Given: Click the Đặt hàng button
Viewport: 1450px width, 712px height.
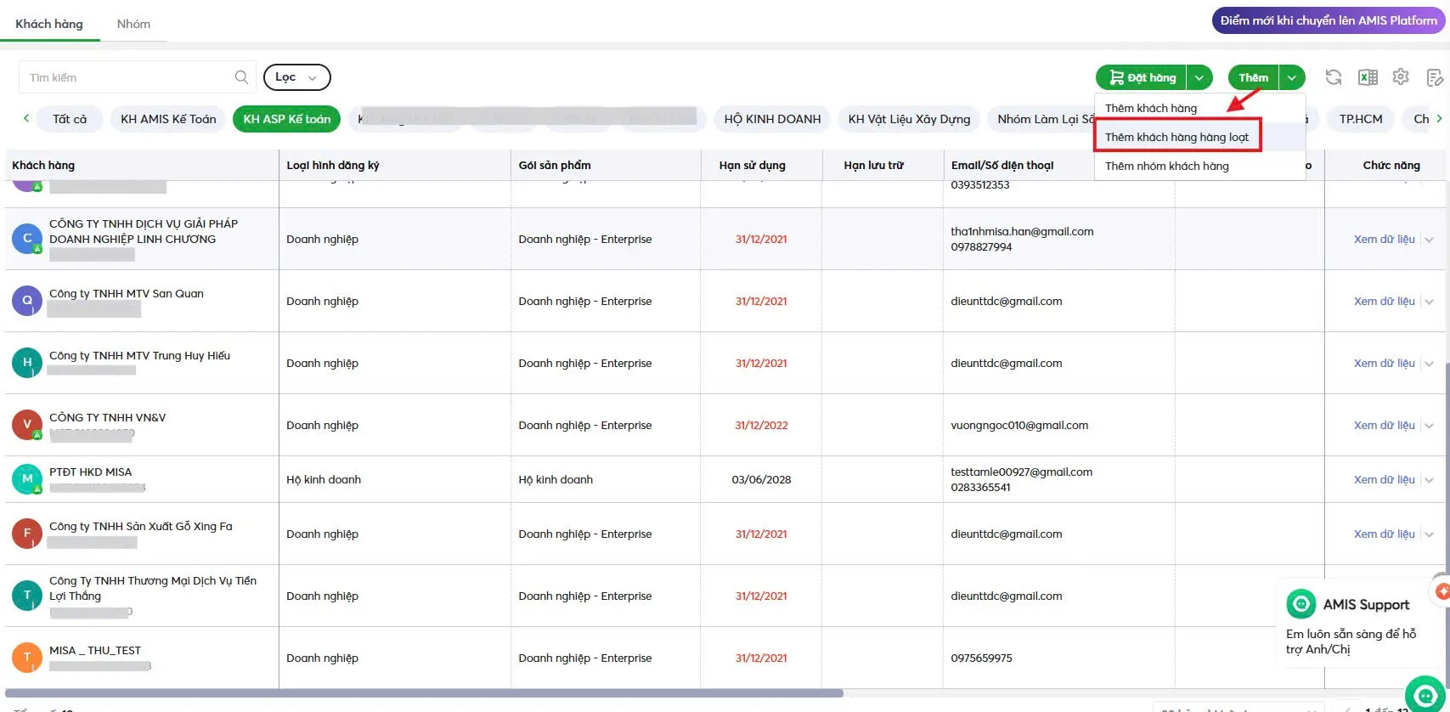Looking at the screenshot, I should (x=1142, y=77).
